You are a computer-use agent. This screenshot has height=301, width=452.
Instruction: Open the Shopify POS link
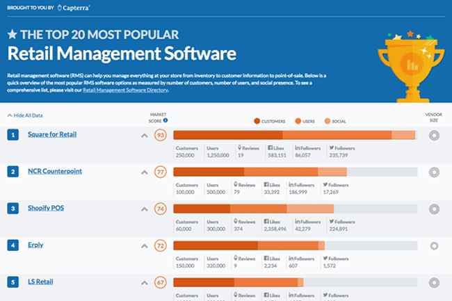pos(46,208)
